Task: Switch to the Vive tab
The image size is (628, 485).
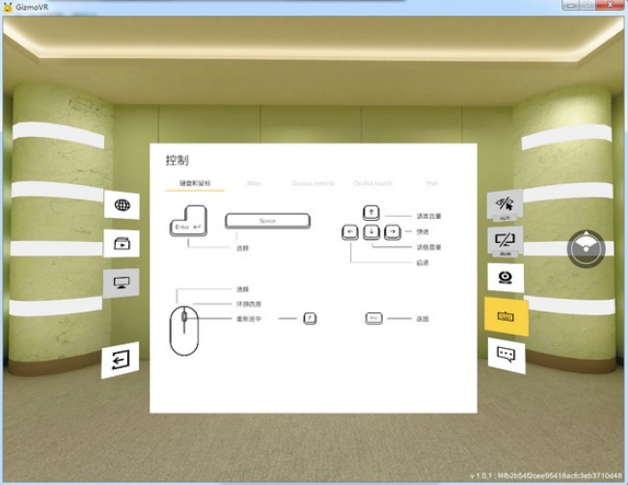Action: coord(432,183)
